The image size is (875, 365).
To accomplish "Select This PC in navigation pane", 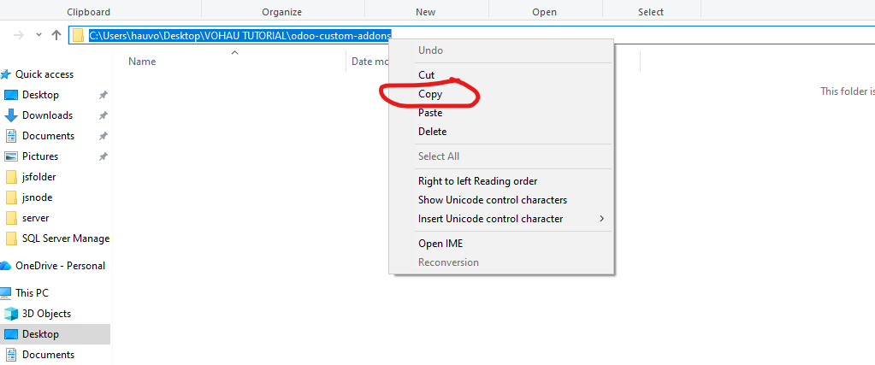I will coord(31,293).
